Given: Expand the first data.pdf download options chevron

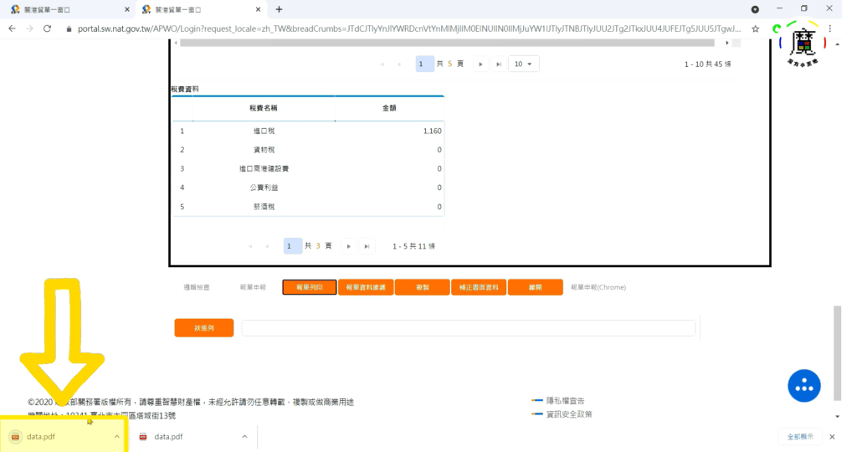Looking at the screenshot, I should (117, 437).
